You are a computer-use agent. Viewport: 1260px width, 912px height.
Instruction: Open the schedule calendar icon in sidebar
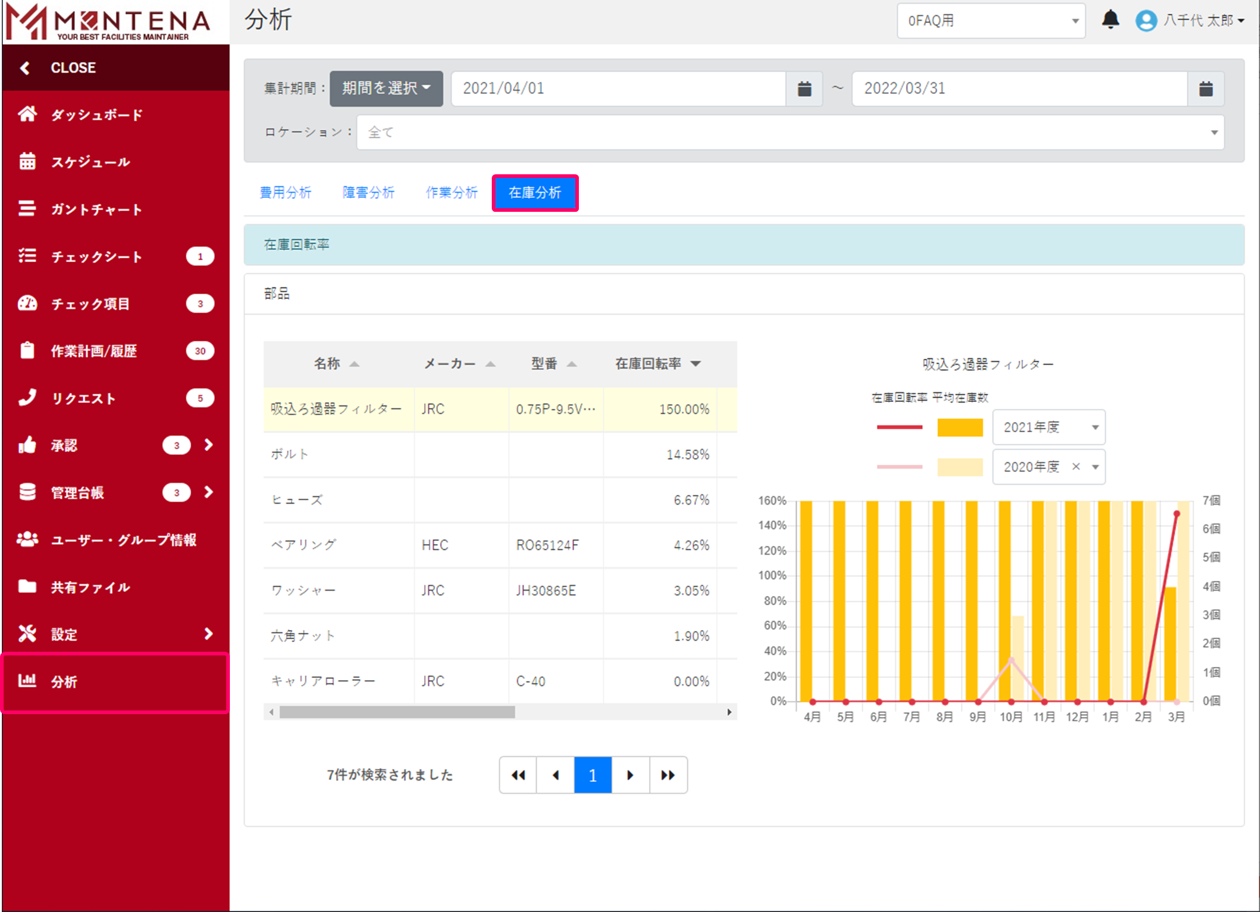point(27,162)
